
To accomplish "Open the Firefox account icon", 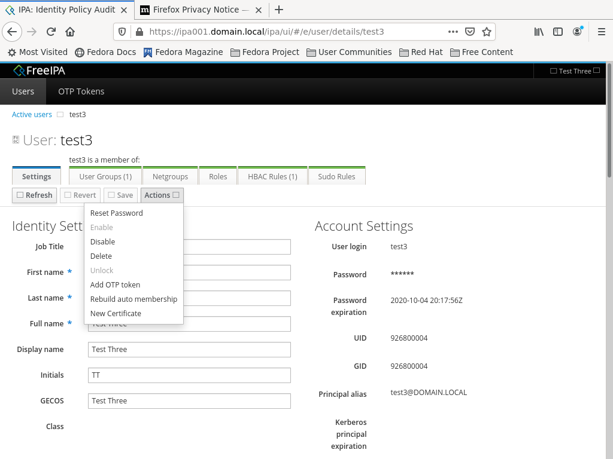I will point(578,32).
